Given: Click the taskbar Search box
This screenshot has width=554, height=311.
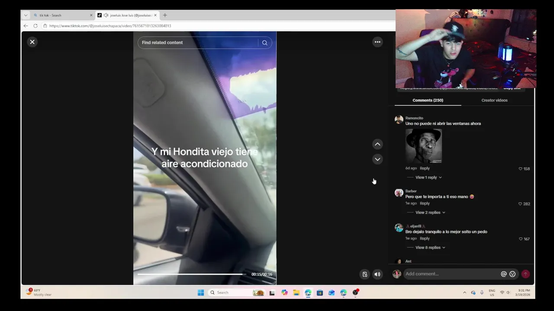Looking at the screenshot, I should pyautogui.click(x=236, y=292).
